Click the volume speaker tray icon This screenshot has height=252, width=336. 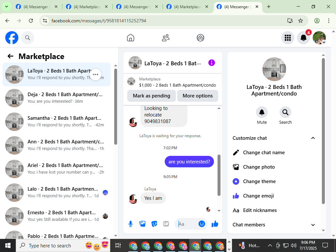[294, 245]
